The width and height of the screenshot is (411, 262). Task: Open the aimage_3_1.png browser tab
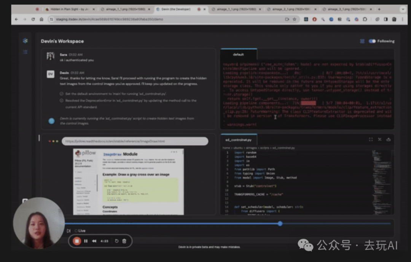tap(347, 9)
